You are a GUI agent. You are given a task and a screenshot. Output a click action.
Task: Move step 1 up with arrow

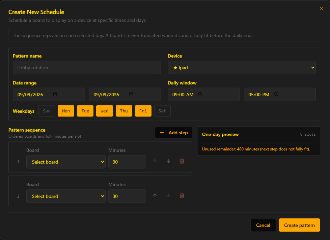click(x=155, y=161)
